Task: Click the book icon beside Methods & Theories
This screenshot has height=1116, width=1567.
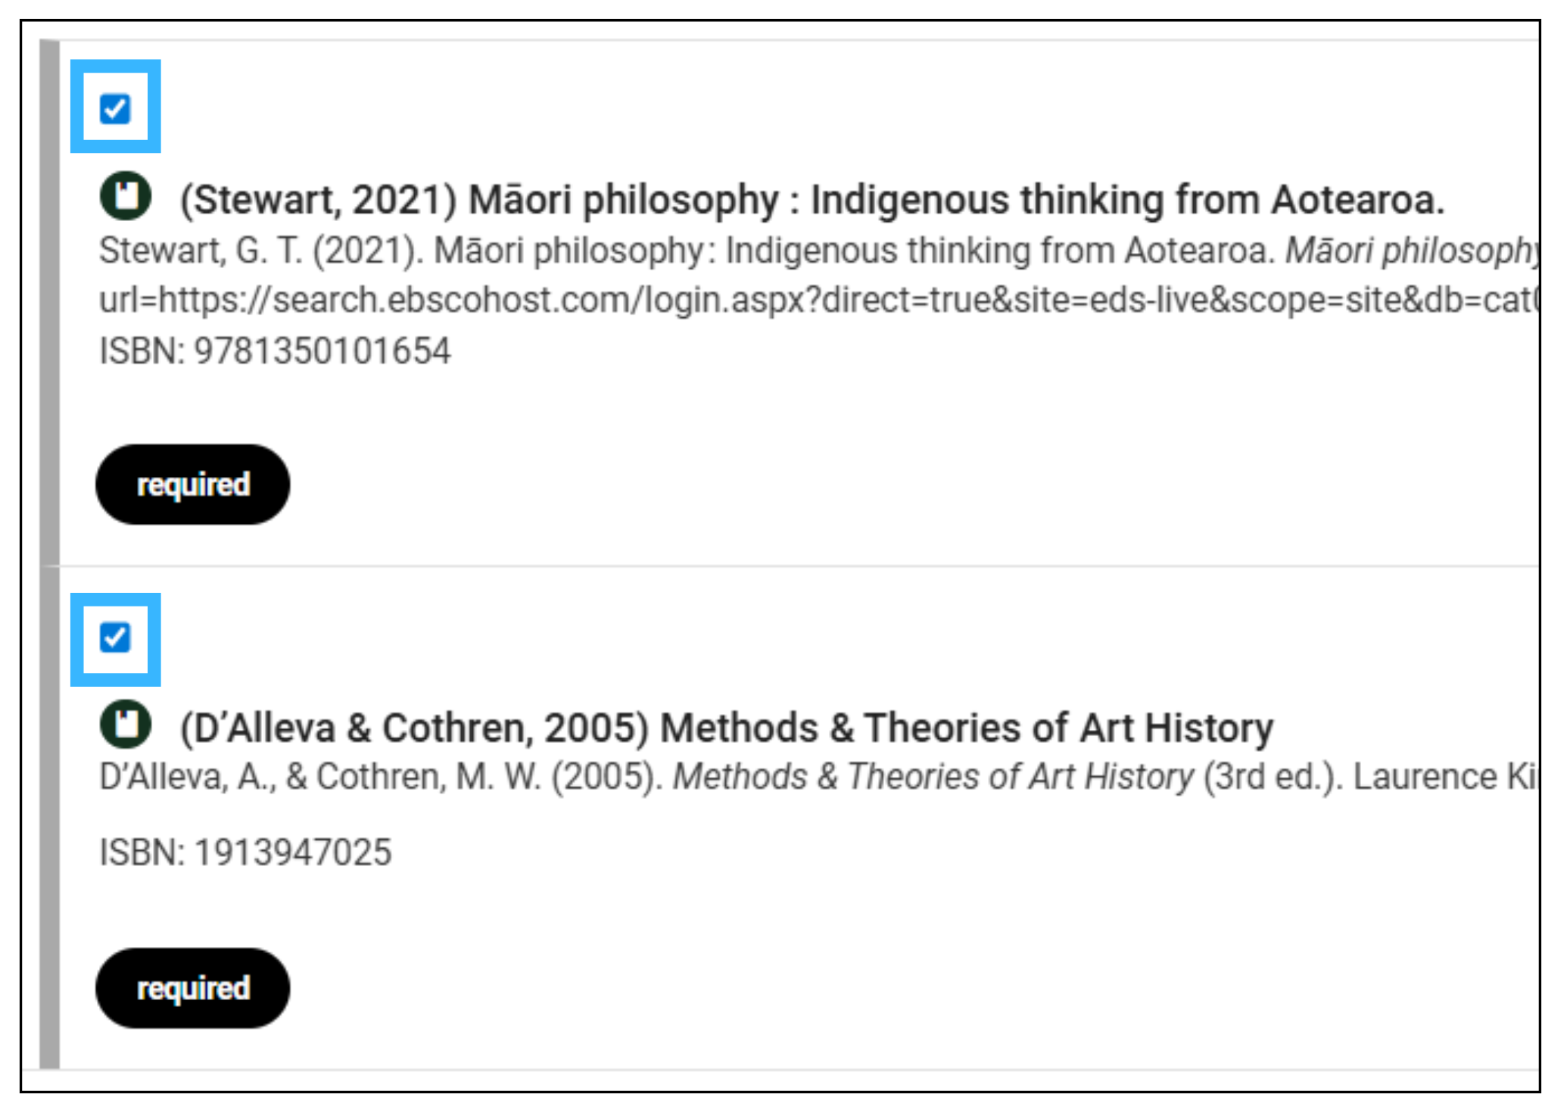Action: click(126, 724)
